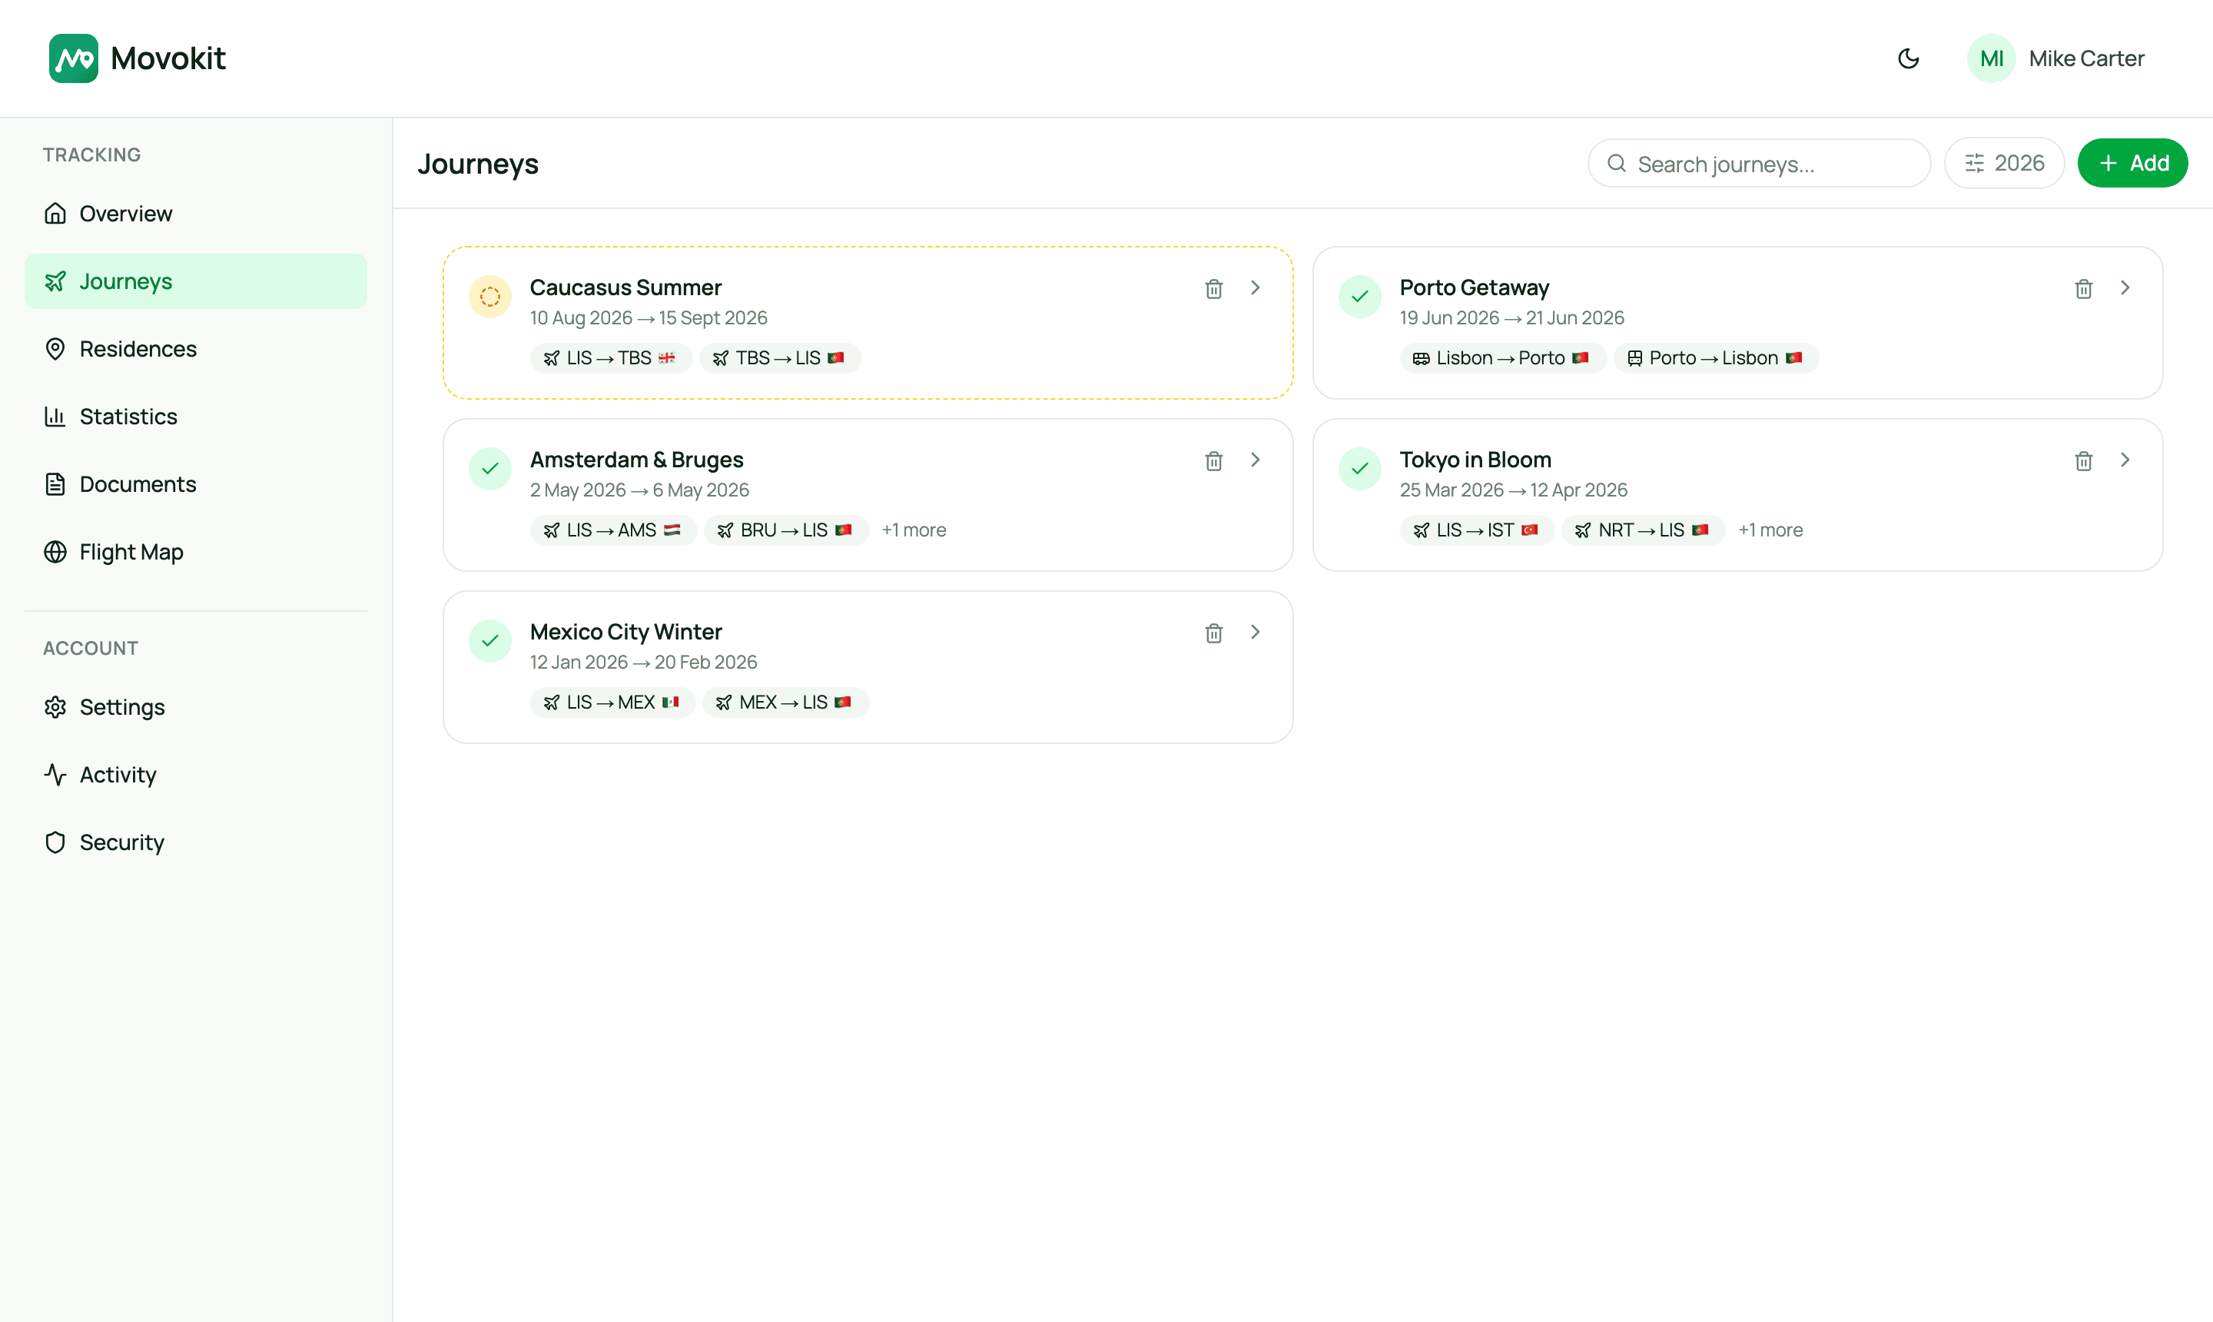
Task: Delete the Caucasus Summer journey
Action: pos(1213,289)
